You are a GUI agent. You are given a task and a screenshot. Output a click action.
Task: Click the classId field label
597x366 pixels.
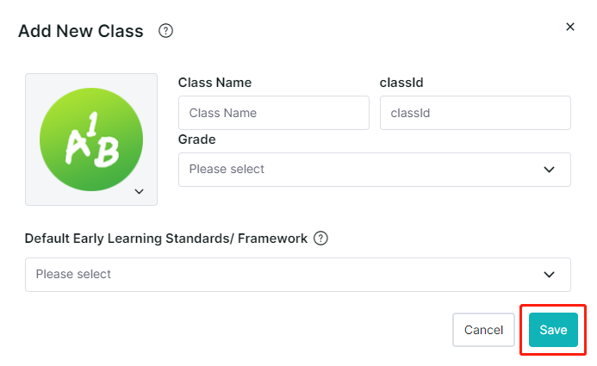click(x=401, y=83)
